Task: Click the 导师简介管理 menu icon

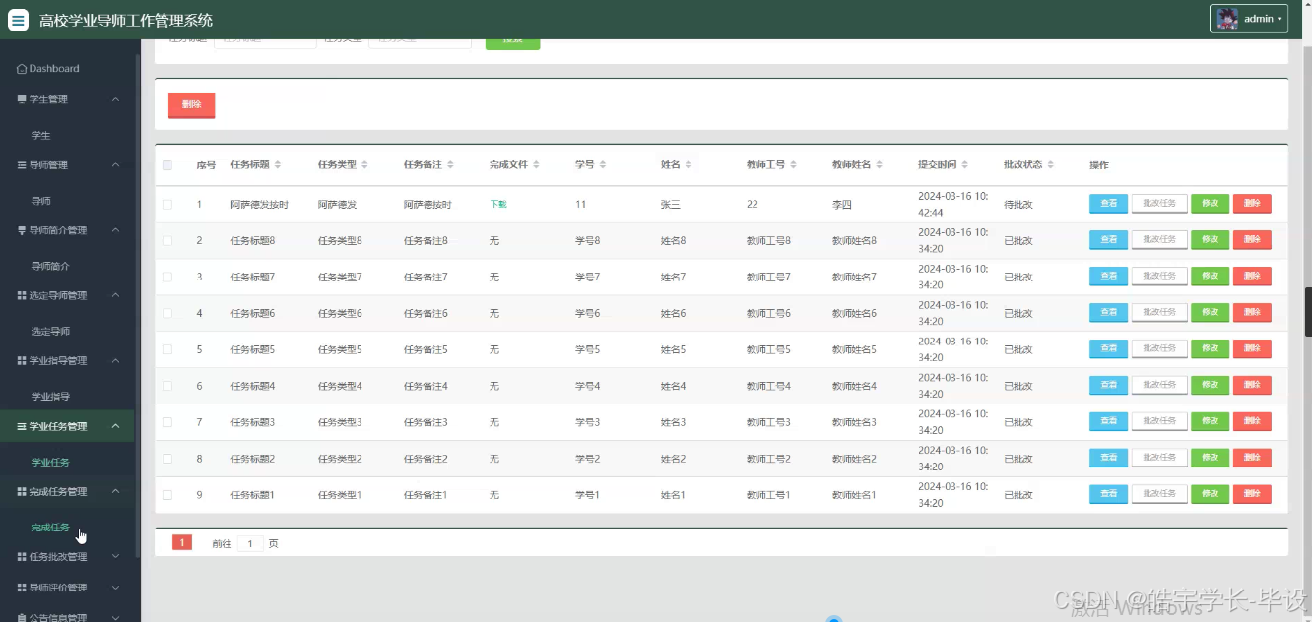Action: click(22, 230)
